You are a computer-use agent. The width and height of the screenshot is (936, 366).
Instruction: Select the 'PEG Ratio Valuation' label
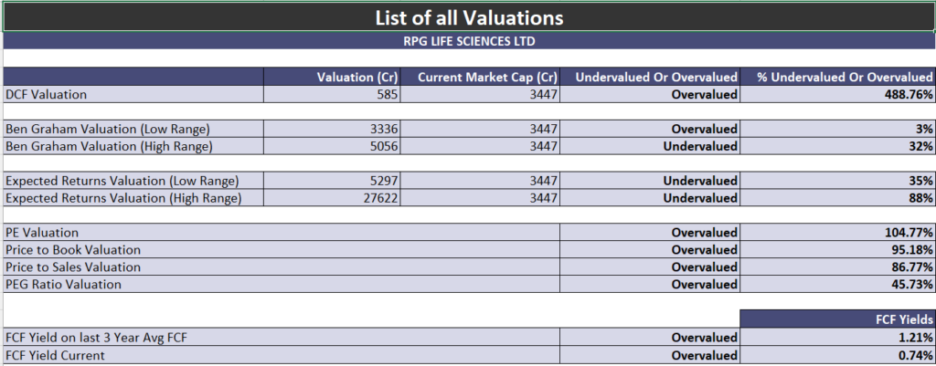[x=282, y=285]
